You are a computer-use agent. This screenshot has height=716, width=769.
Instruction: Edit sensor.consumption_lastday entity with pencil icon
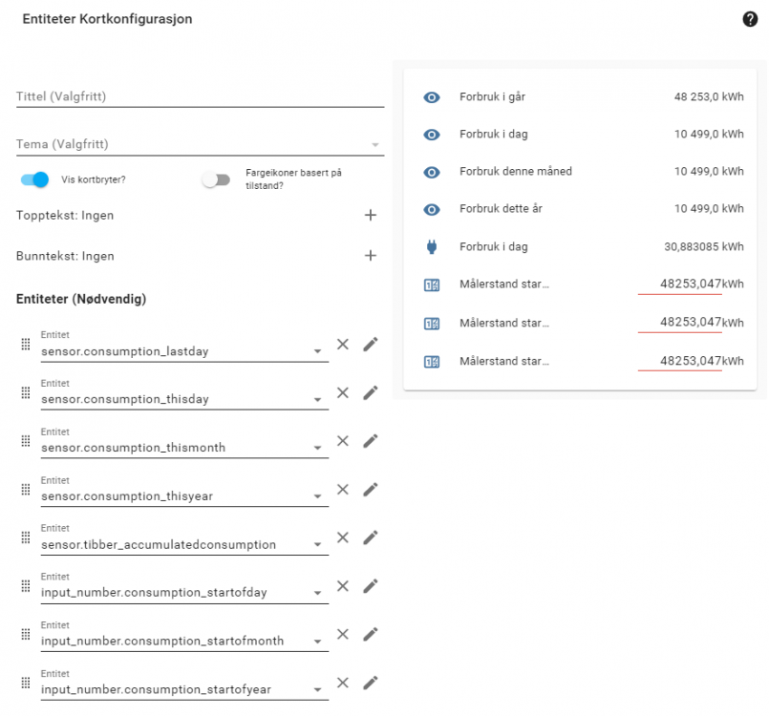(x=371, y=344)
